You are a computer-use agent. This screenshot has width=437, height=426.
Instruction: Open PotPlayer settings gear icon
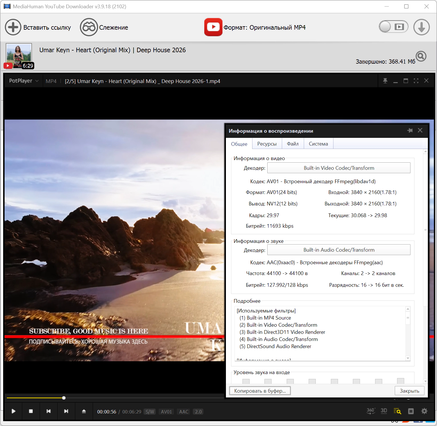point(424,411)
